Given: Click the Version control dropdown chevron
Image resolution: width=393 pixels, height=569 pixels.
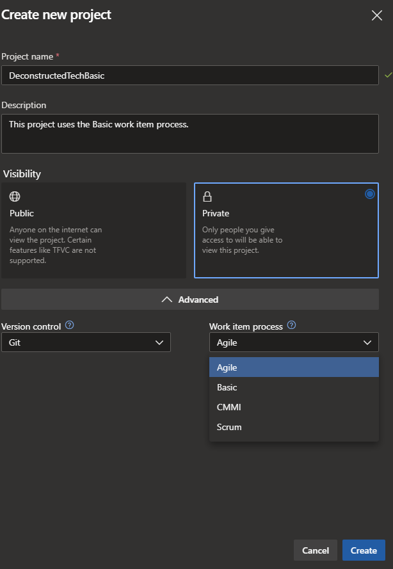Looking at the screenshot, I should click(x=160, y=342).
